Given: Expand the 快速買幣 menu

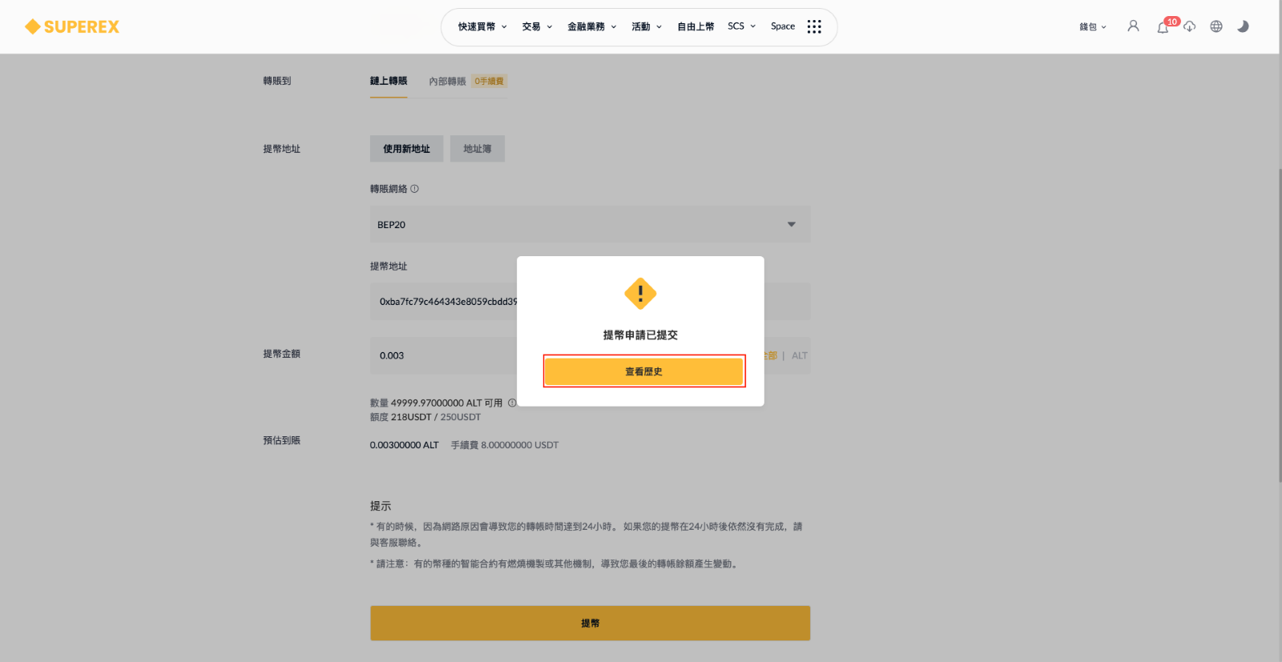Looking at the screenshot, I should pos(482,26).
